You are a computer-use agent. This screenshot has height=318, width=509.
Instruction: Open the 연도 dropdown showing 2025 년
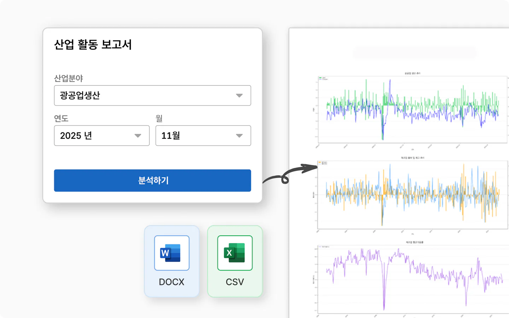pos(102,136)
